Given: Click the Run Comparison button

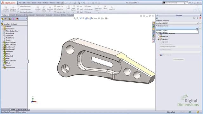Looking at the screenshot, I should click(178, 60).
